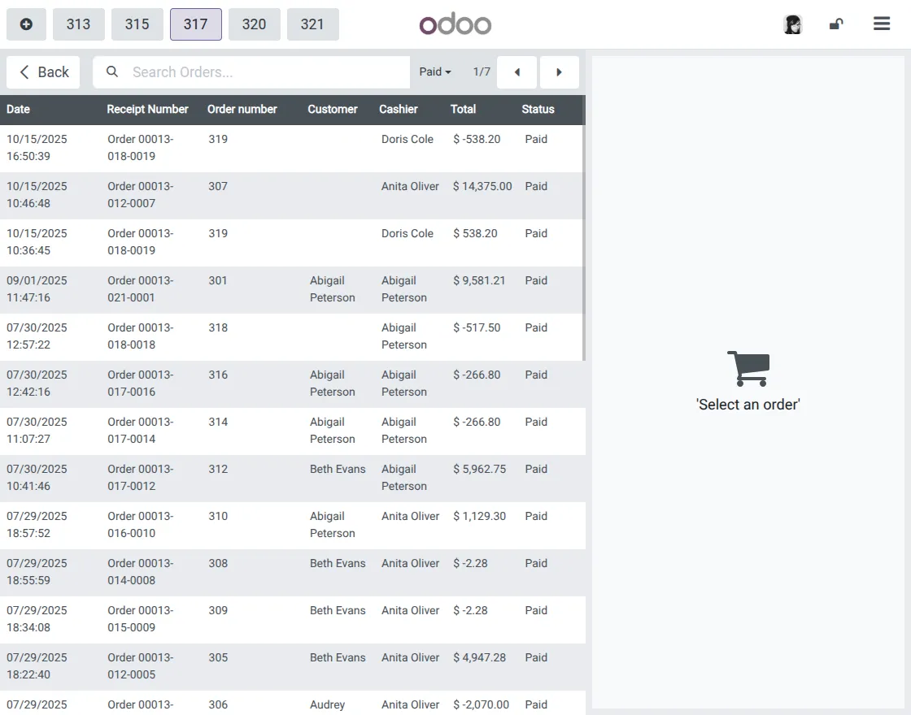
Task: Click the new order plus icon
Action: 26,24
